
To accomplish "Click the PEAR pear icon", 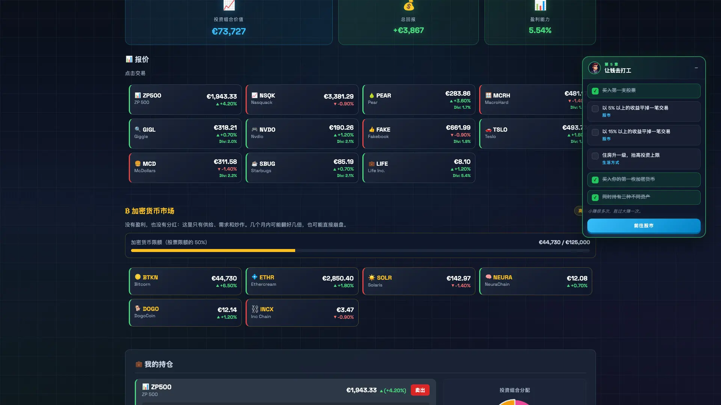I will [x=371, y=95].
